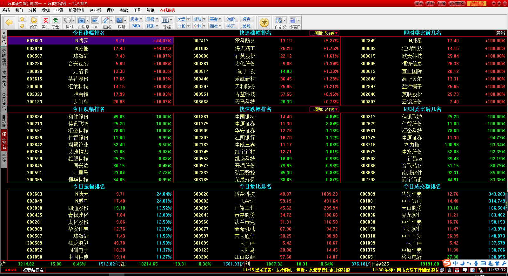This screenshot has width=508, height=276.
Task: Click the BBD toolbar button
Action: (x=136, y=26)
